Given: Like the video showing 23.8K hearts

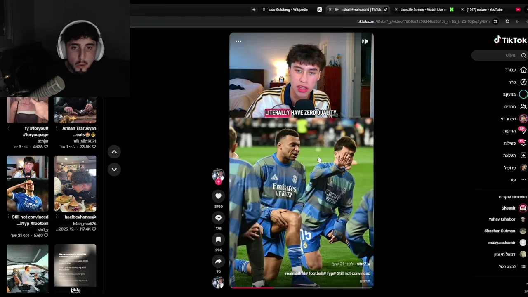Looking at the screenshot, I should (94, 147).
